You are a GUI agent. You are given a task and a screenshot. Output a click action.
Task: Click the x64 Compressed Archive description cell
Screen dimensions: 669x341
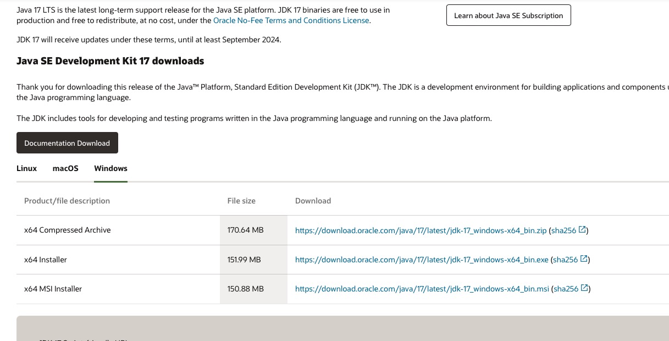pyautogui.click(x=67, y=230)
